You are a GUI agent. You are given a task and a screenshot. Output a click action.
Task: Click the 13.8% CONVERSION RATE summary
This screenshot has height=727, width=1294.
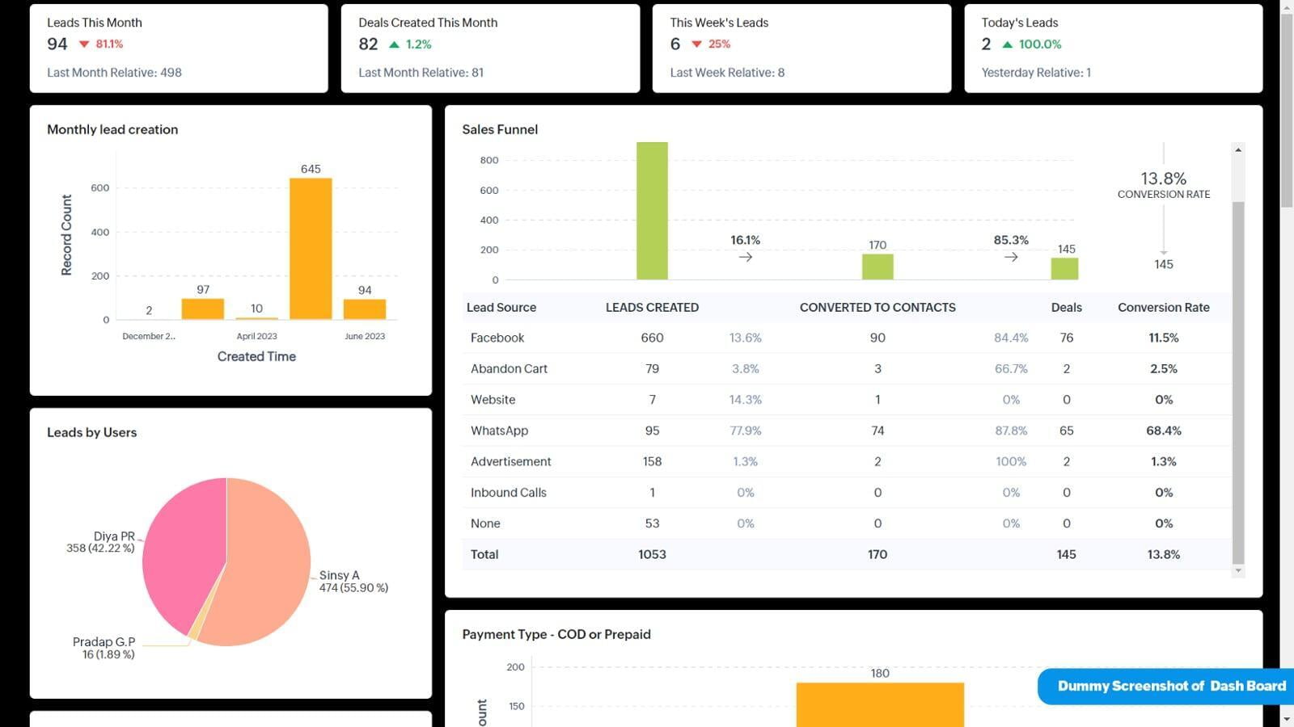1164,184
